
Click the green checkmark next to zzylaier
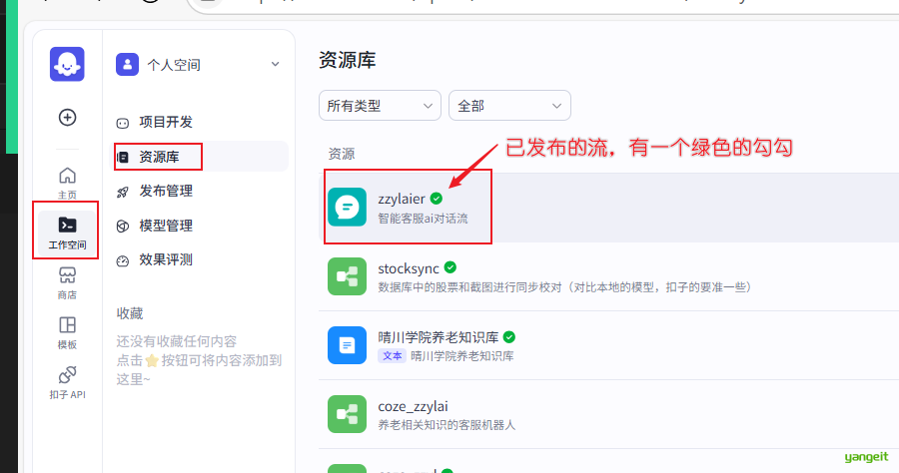[437, 199]
